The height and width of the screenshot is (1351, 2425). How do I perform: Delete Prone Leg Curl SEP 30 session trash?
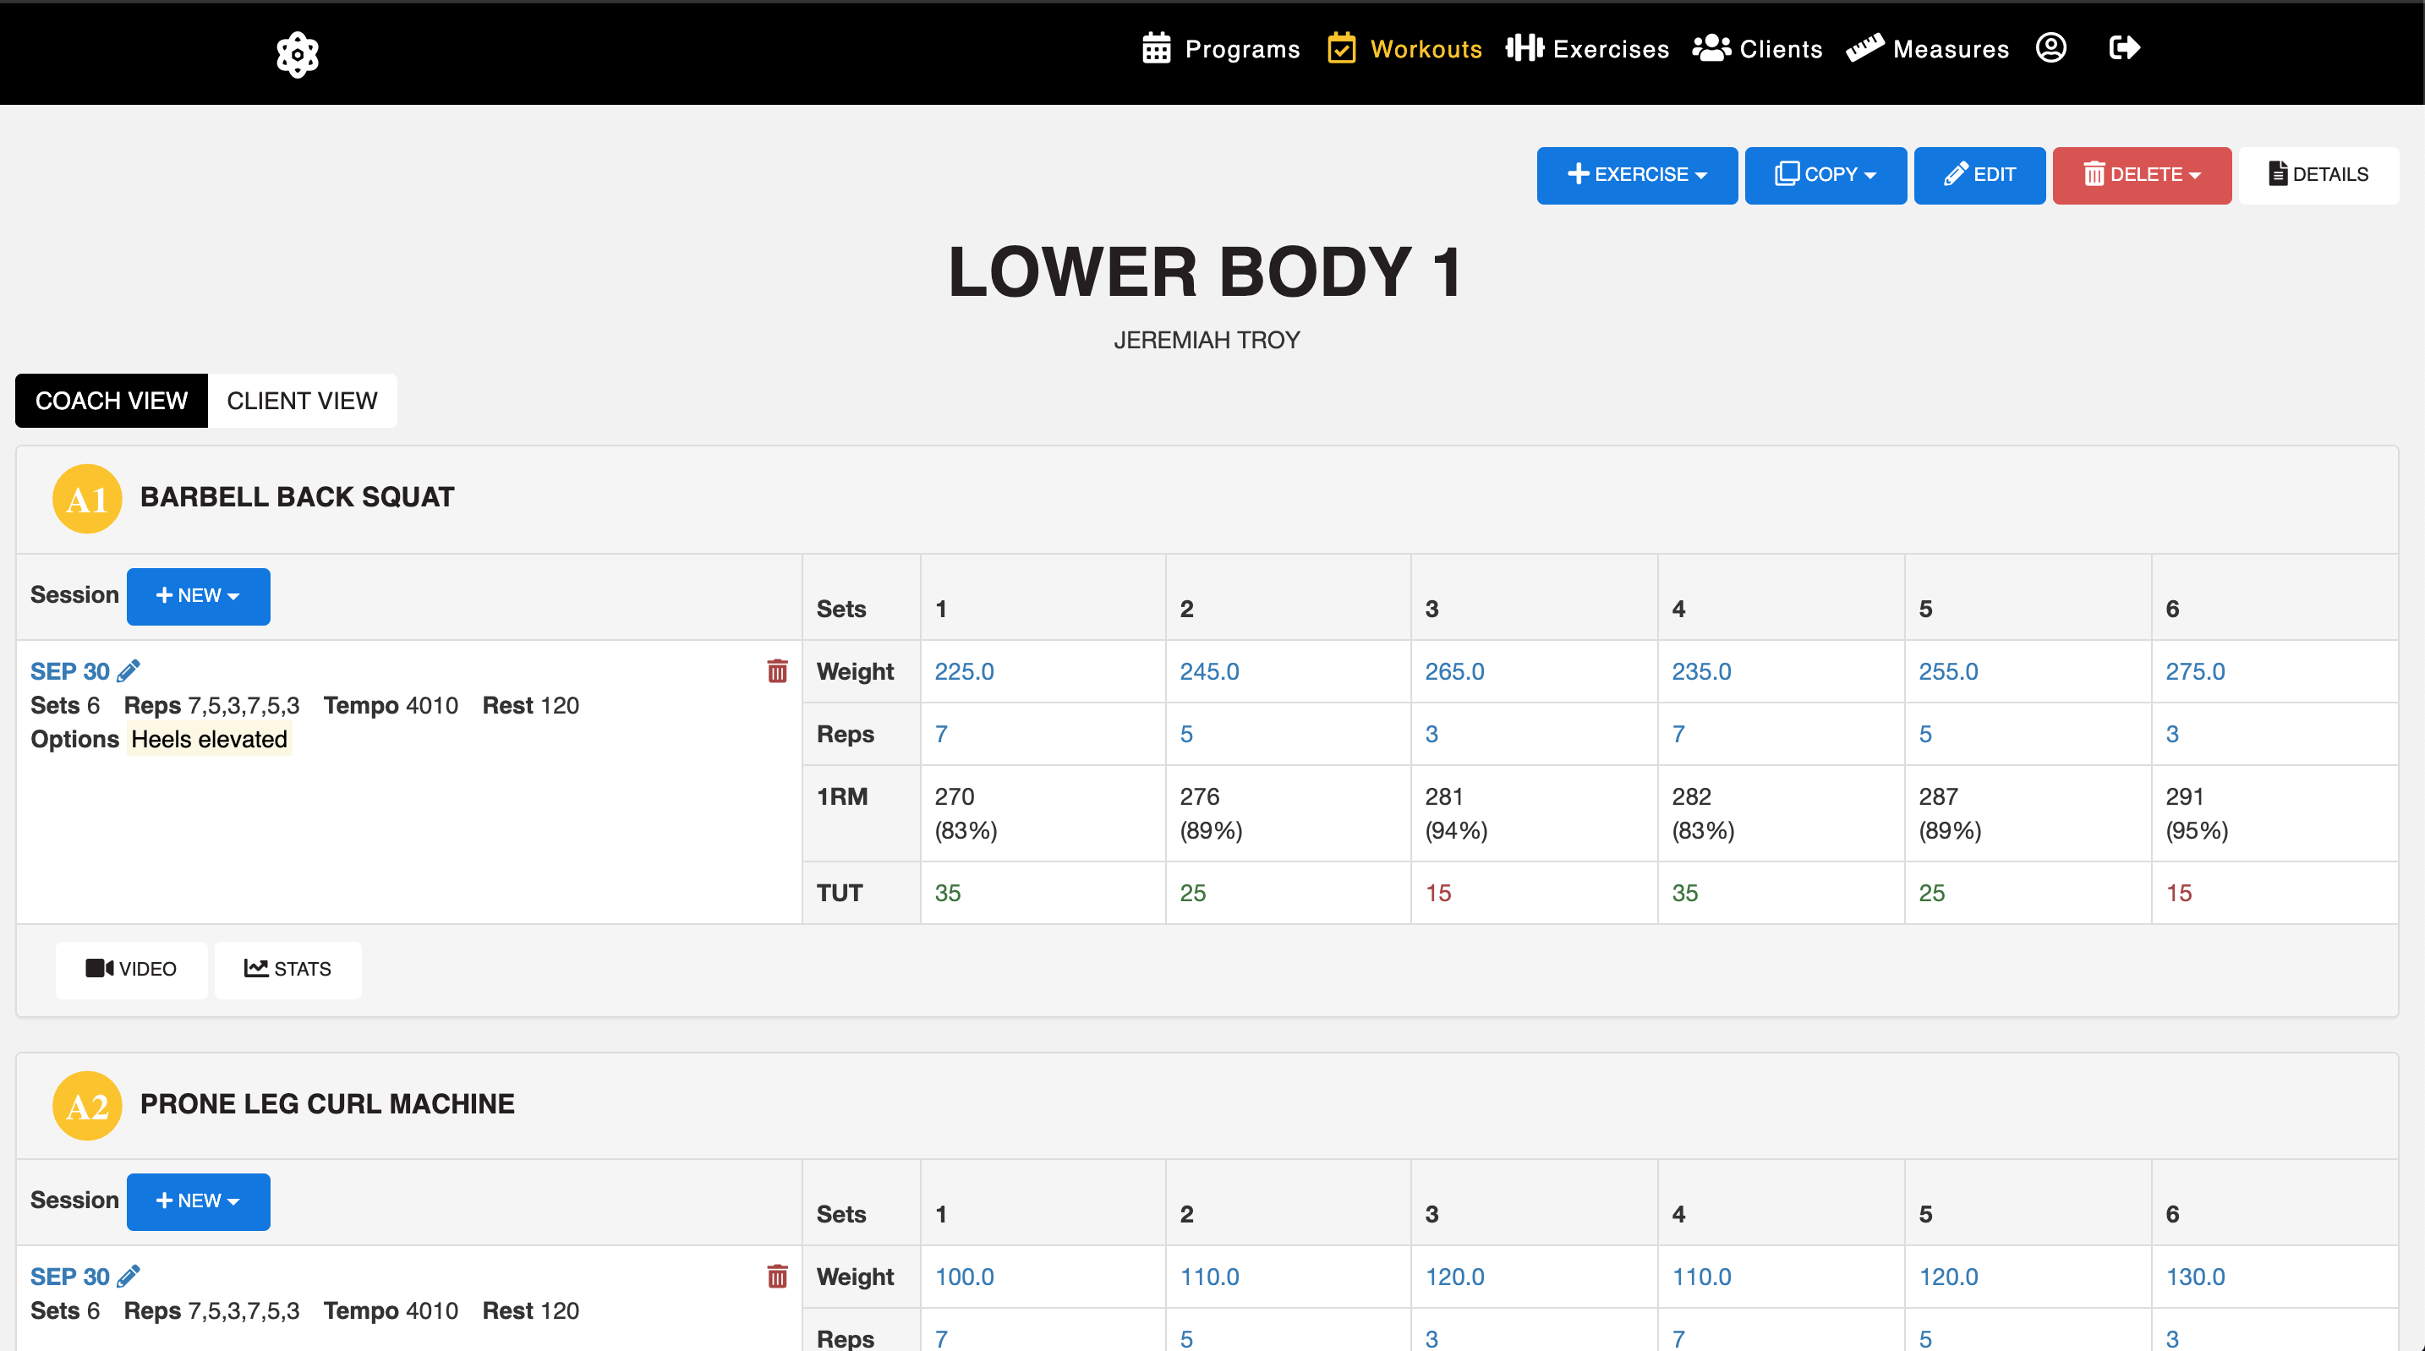coord(777,1276)
